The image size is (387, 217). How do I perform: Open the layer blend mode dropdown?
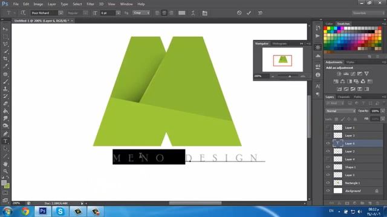click(340, 111)
